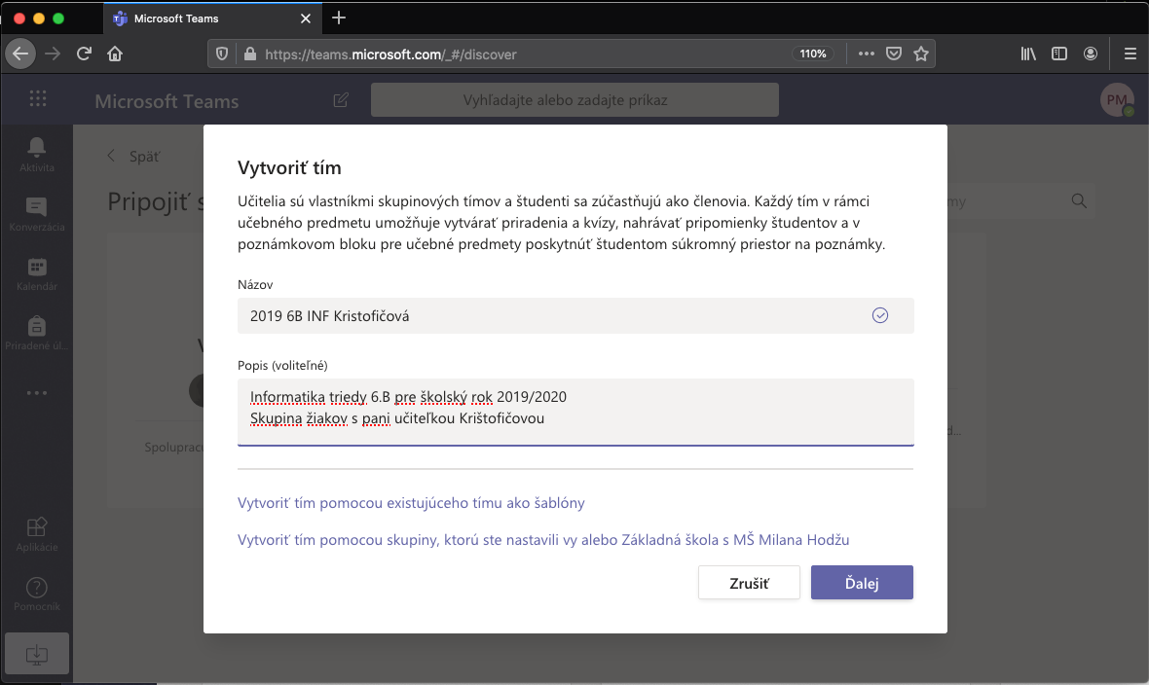This screenshot has height=685, width=1149.
Task: Open a new browser tab
Action: 339,18
